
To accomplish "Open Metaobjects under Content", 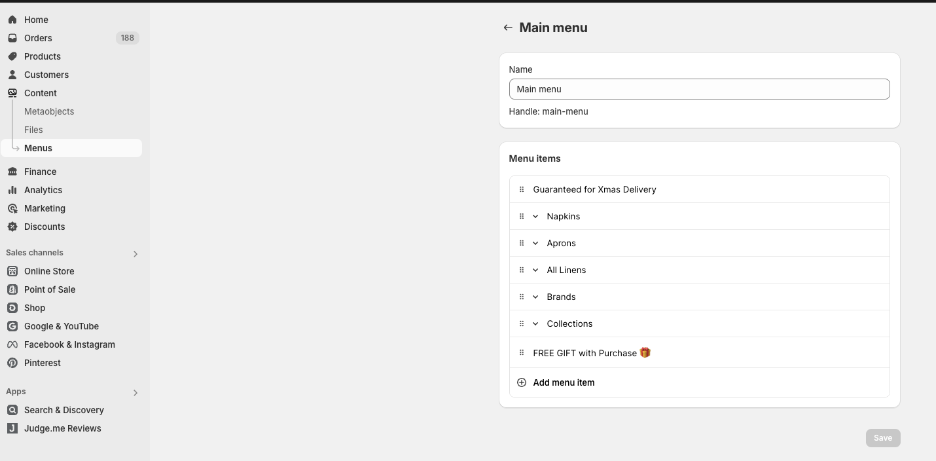I will coord(49,111).
